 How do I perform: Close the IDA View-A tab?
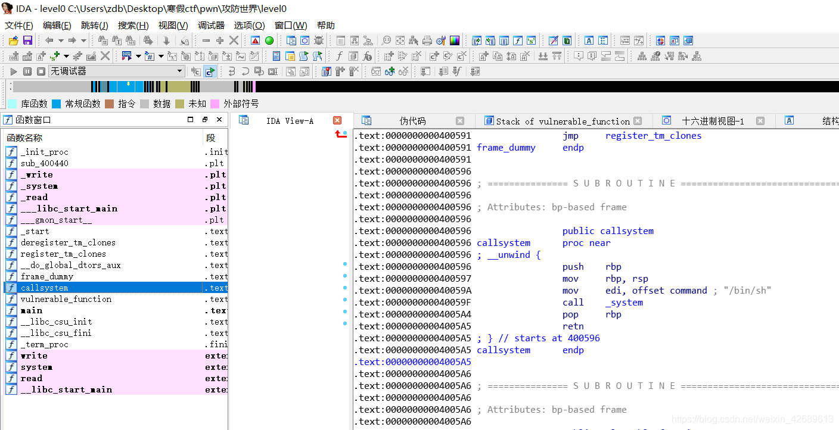pos(337,120)
